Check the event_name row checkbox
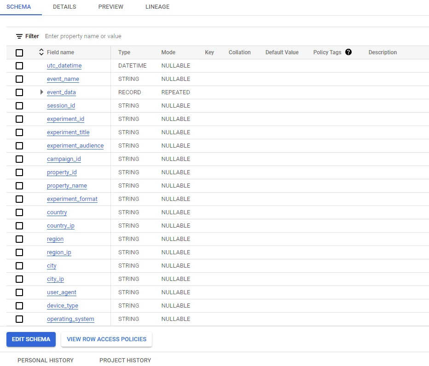 tap(19, 79)
